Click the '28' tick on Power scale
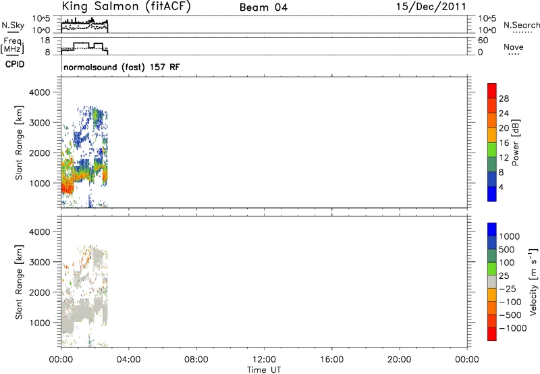Screen dimensions: 540x374 pos(504,99)
